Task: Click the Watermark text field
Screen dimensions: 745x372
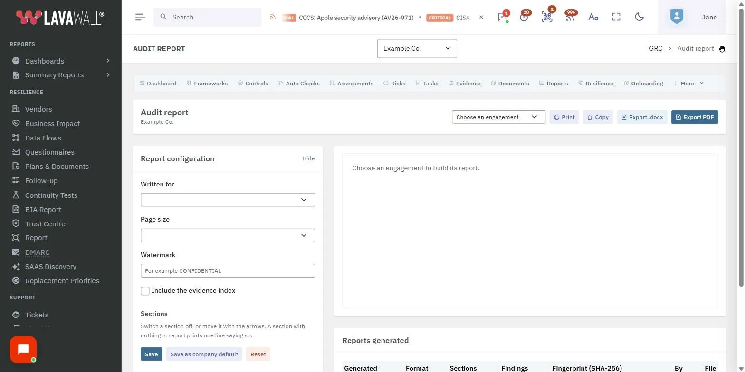Action: (x=228, y=270)
